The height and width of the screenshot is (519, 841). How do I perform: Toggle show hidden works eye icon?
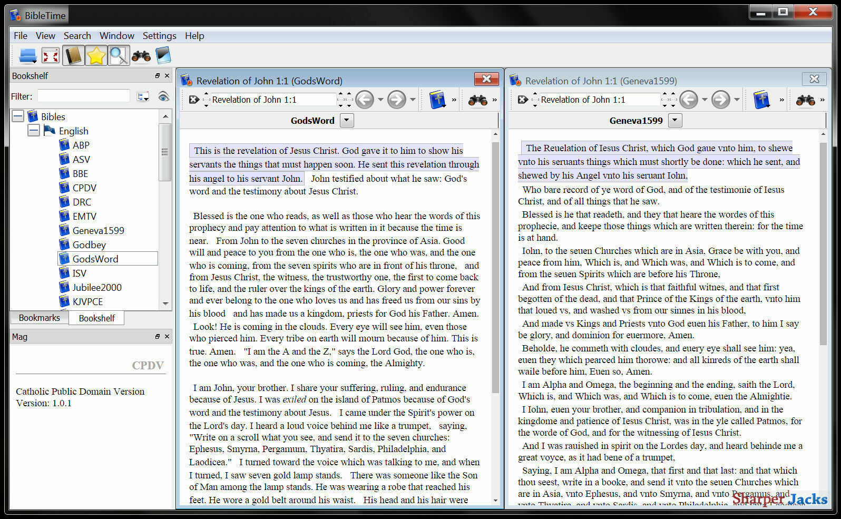163,96
